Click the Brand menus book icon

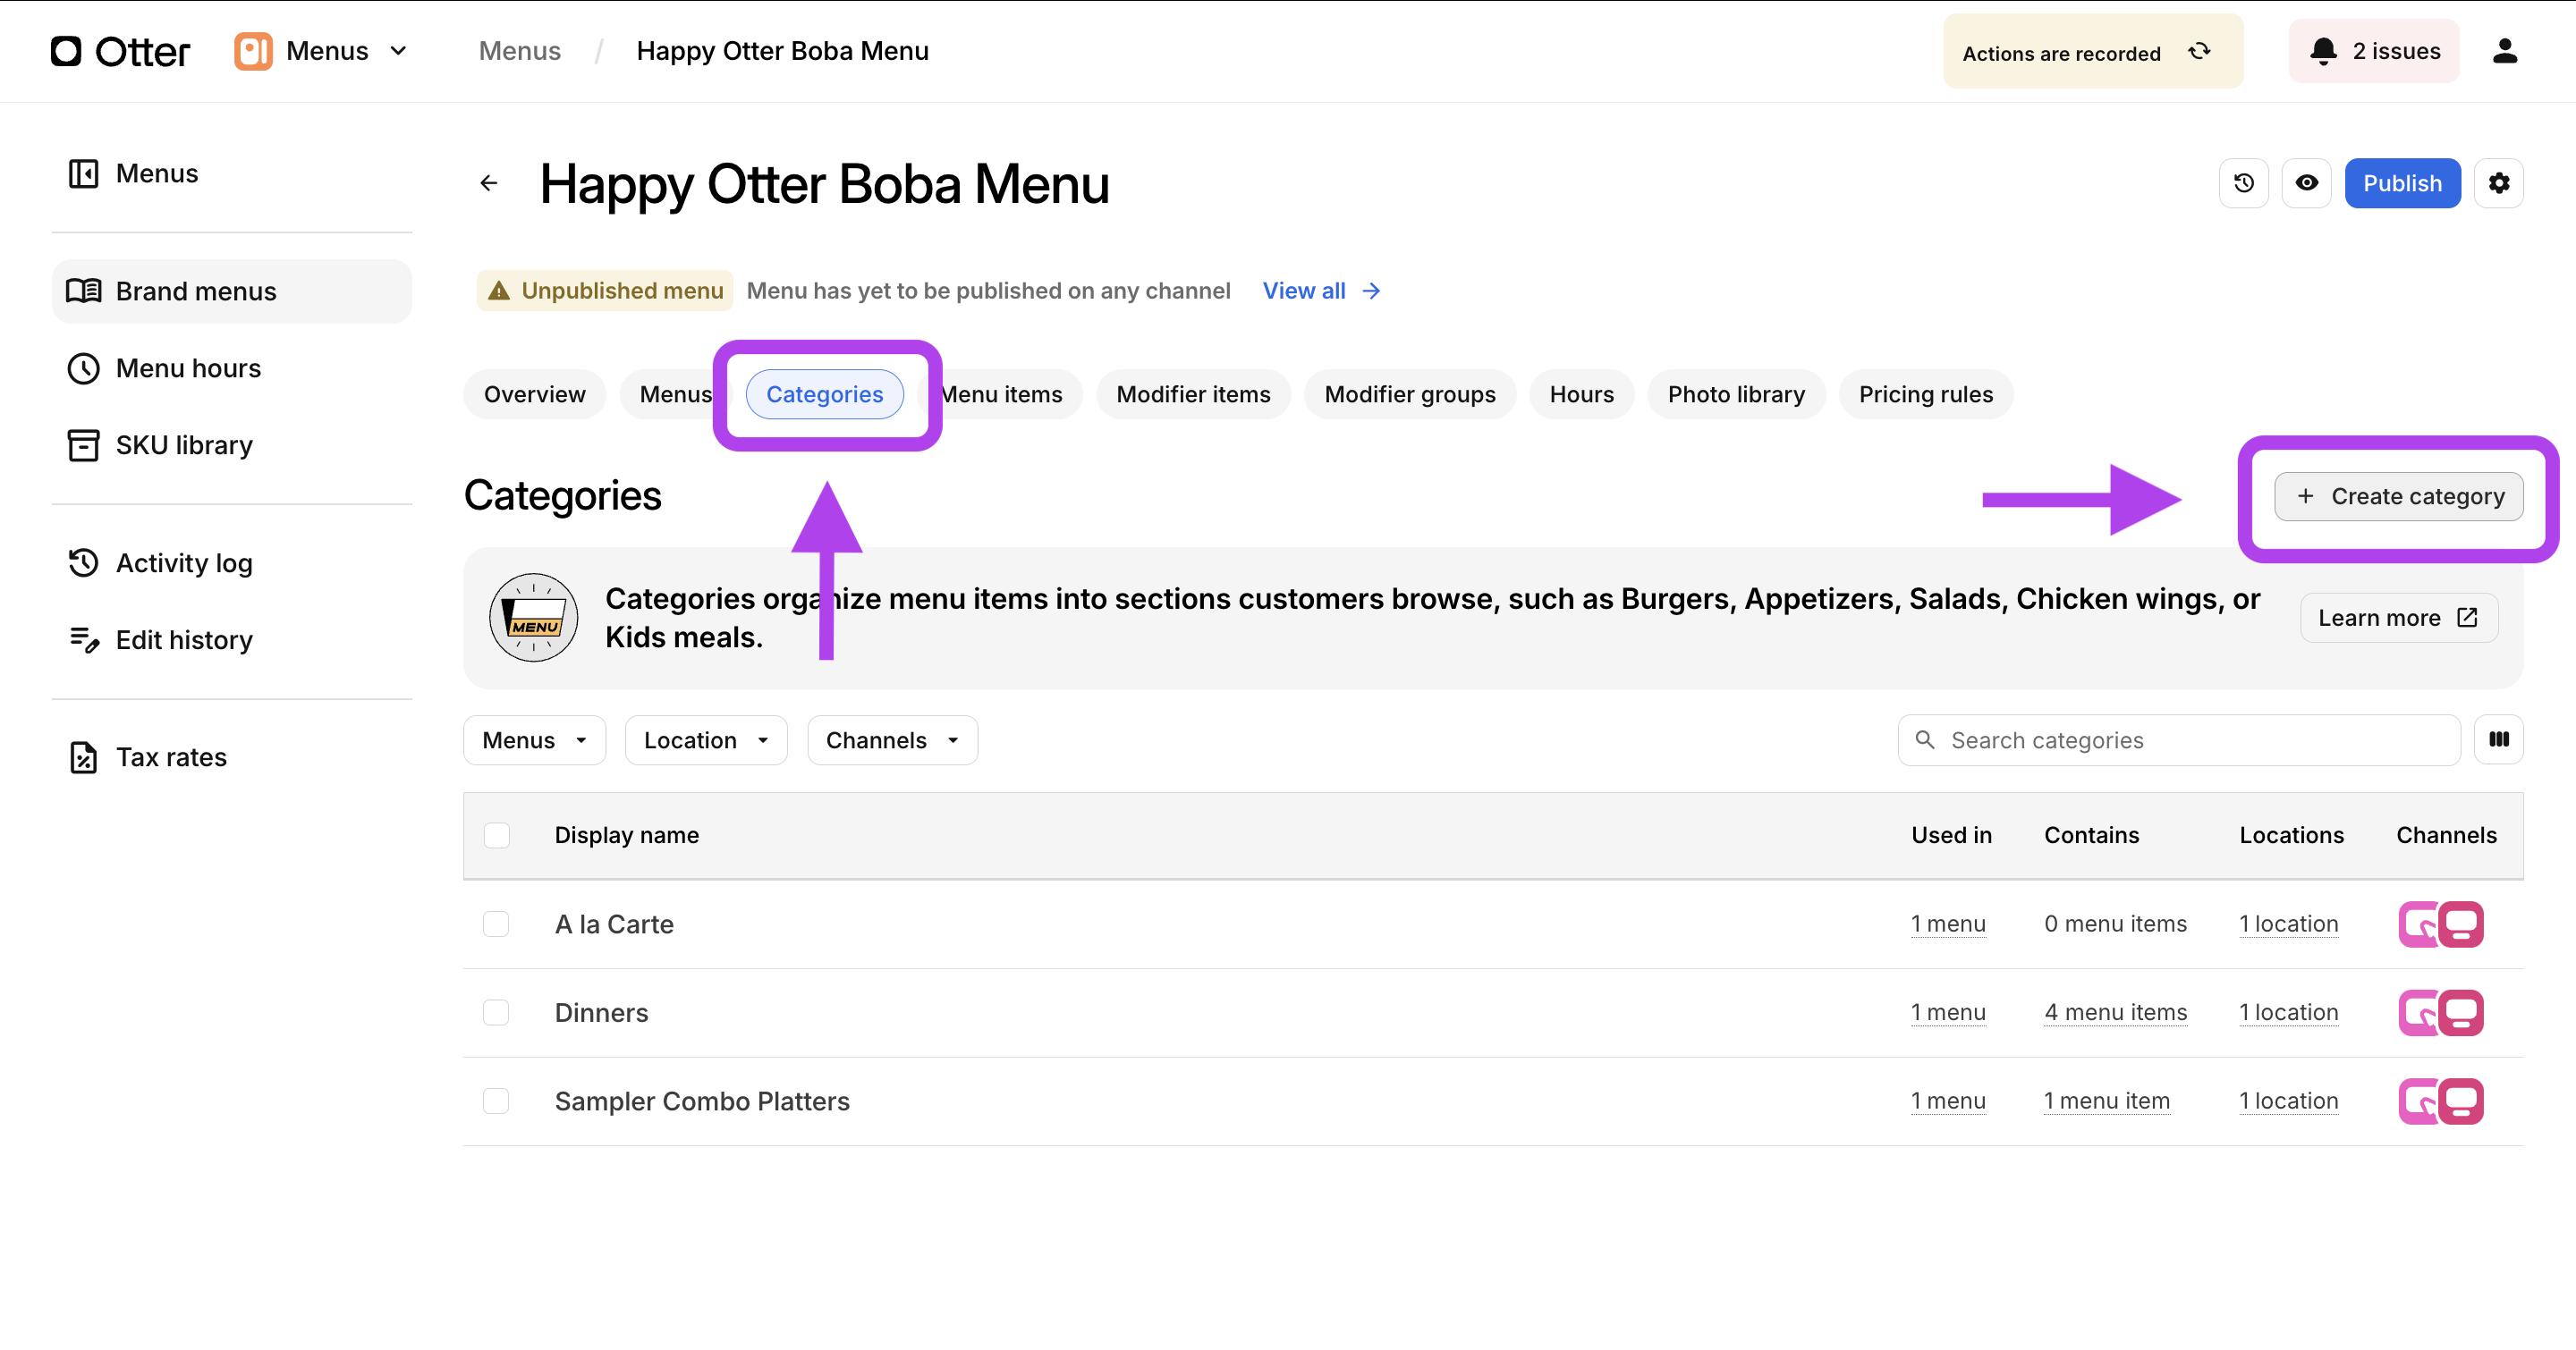(83, 291)
